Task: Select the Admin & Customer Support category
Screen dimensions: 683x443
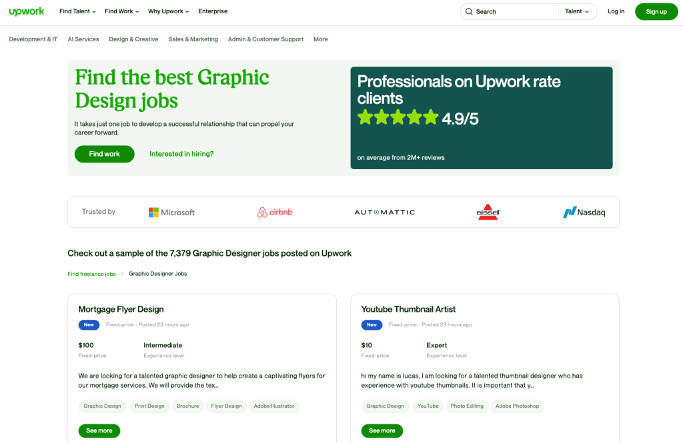Action: click(x=265, y=39)
